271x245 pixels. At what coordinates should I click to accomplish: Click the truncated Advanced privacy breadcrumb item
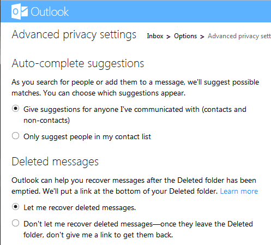pos(239,36)
